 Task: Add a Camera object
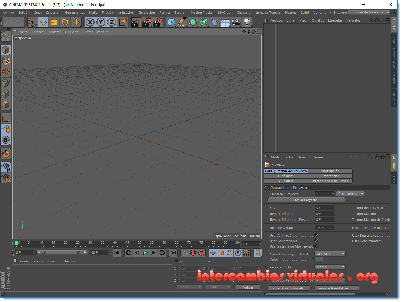(236, 22)
